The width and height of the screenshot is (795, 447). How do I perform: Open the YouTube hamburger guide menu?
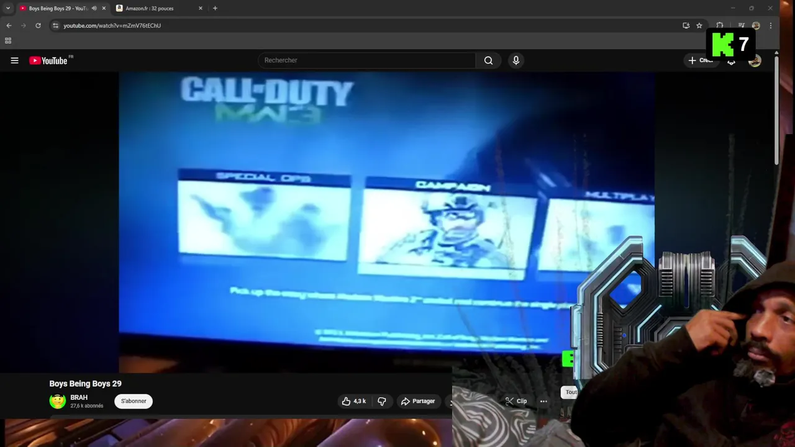14,60
